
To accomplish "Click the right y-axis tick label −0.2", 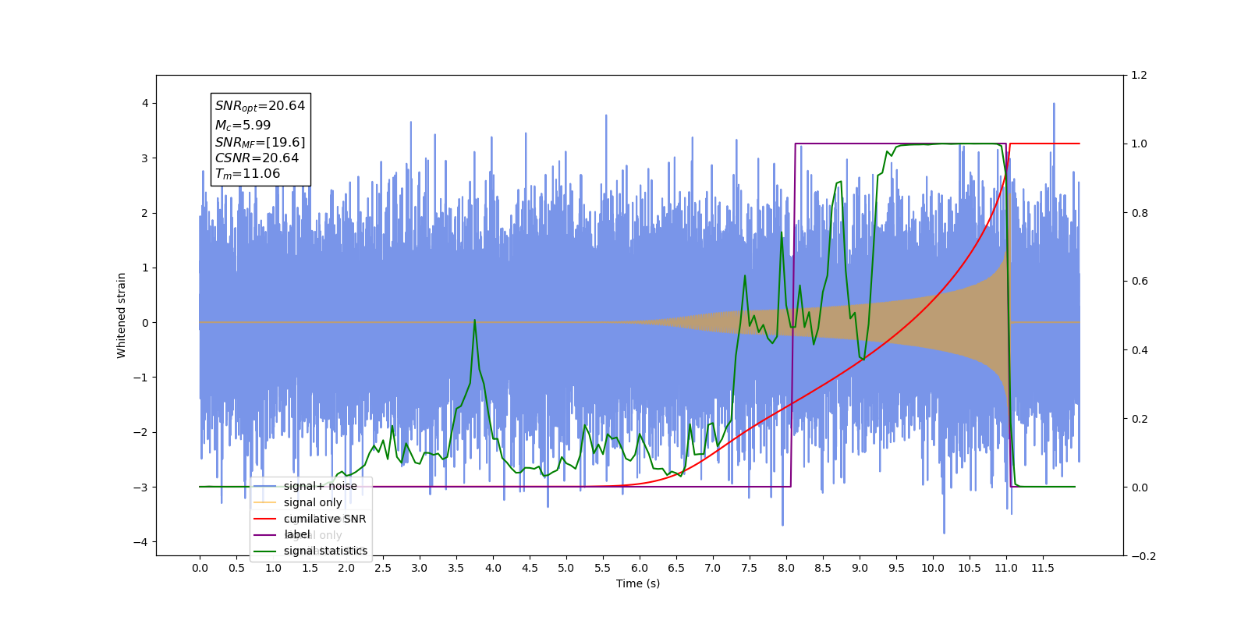I will pos(1143,556).
